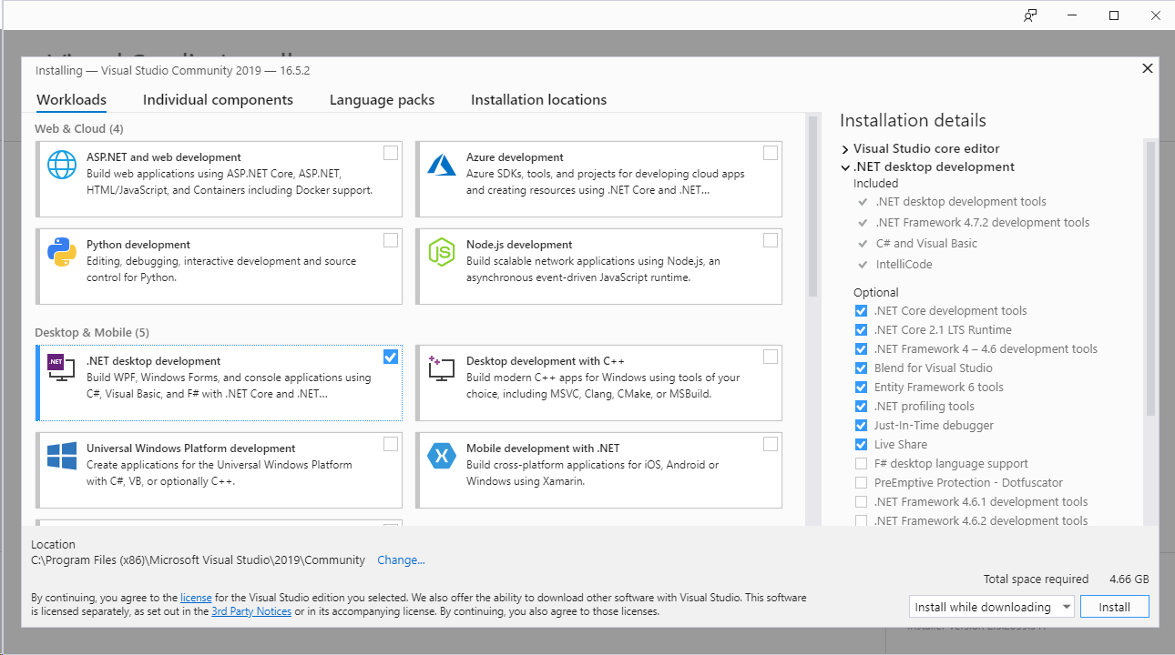Enable F# desktop language support
The image size is (1175, 655).
pyautogui.click(x=861, y=464)
